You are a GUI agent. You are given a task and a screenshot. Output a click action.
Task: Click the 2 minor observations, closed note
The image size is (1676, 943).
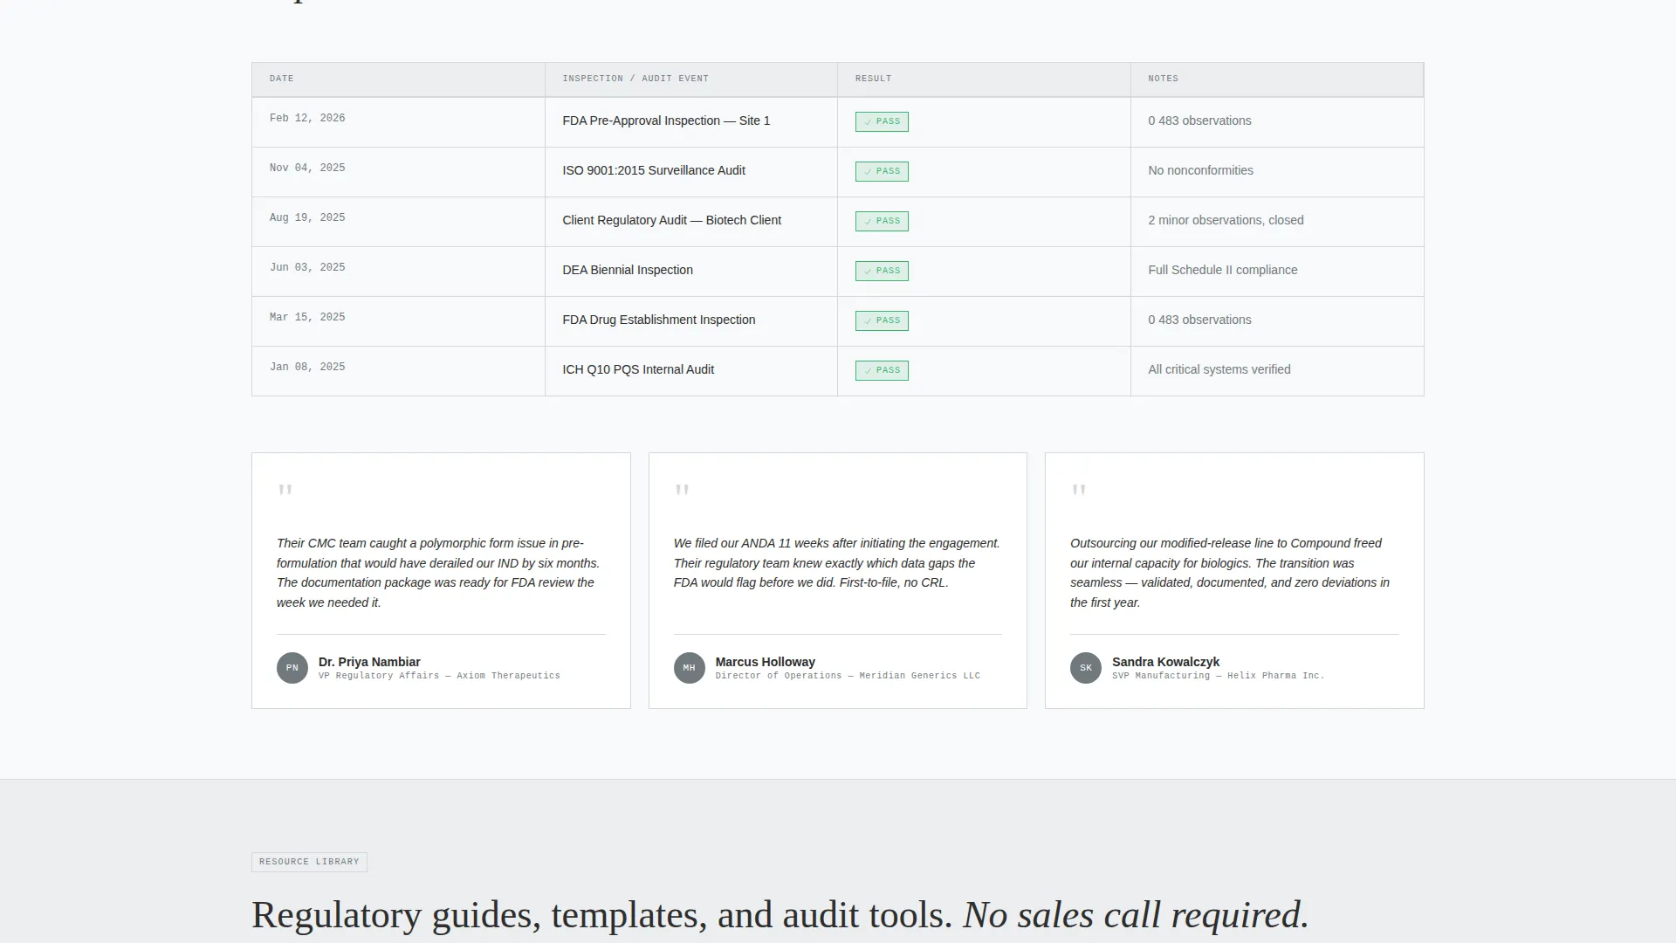[x=1226, y=220]
